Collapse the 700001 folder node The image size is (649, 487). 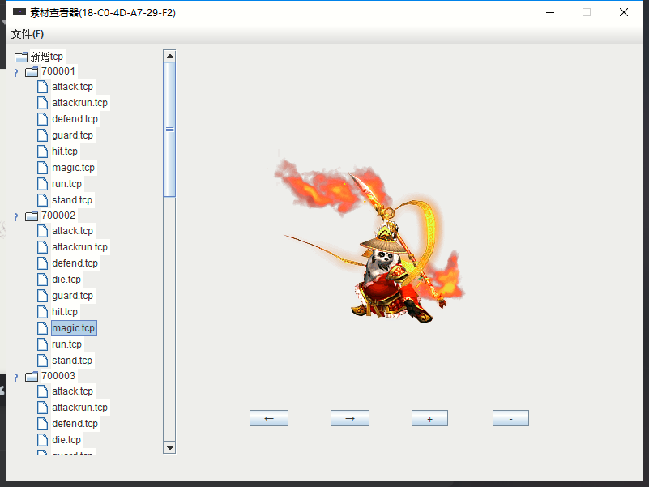point(15,73)
